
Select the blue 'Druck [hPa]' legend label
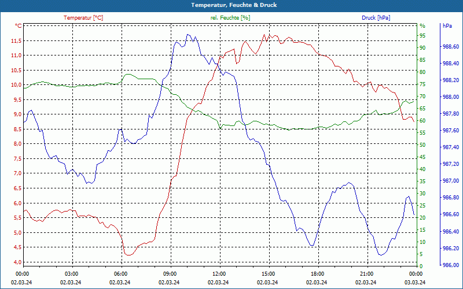[x=376, y=18]
